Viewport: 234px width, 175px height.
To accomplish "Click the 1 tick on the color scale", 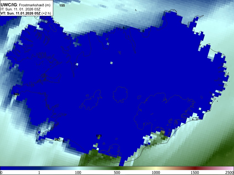I will pyautogui.click(x=39, y=173).
